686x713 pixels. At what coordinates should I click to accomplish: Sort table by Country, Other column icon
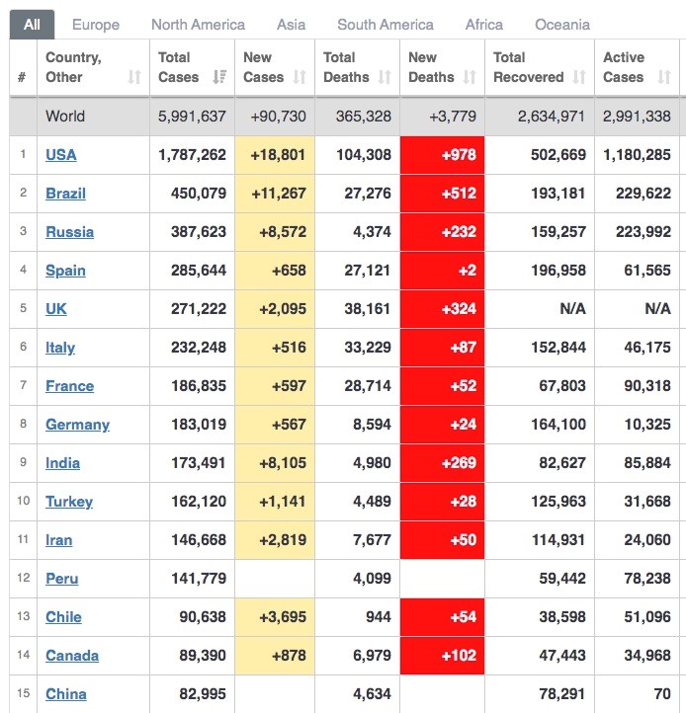[134, 77]
